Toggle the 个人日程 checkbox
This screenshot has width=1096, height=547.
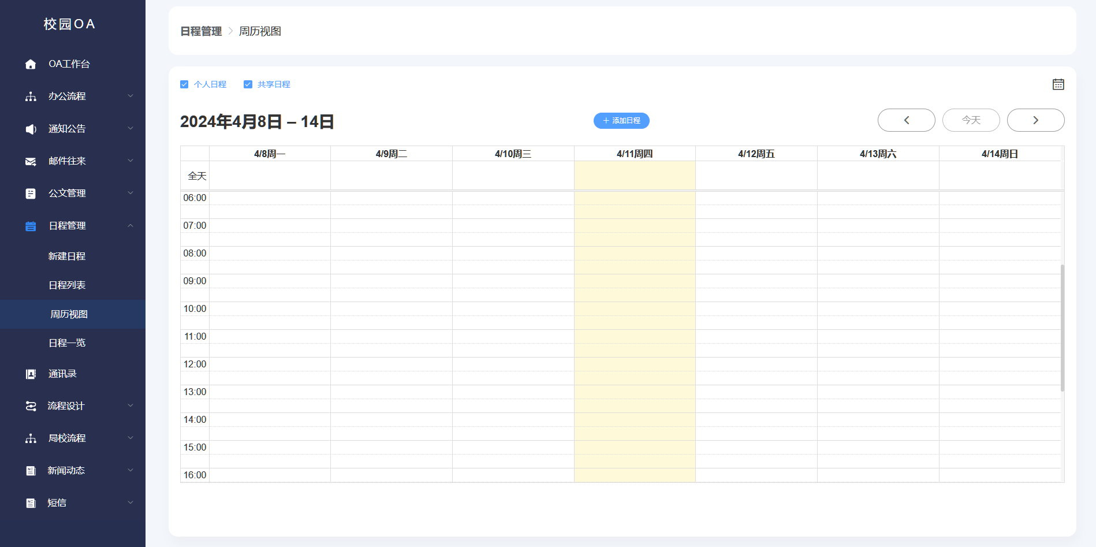coord(184,84)
